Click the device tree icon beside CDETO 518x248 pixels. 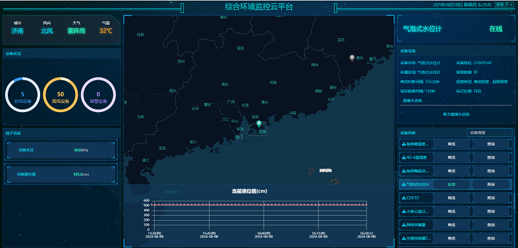[403, 197]
